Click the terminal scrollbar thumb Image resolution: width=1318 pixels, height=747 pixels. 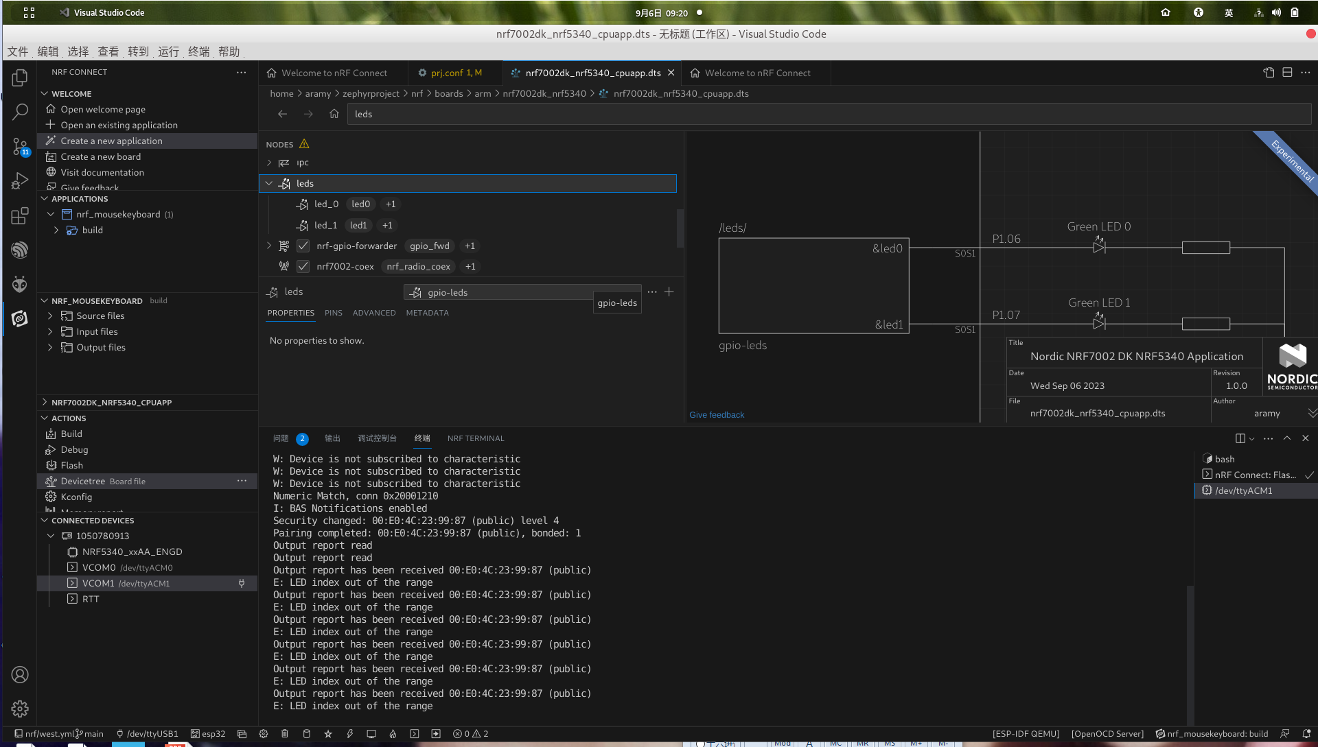pos(1190,655)
